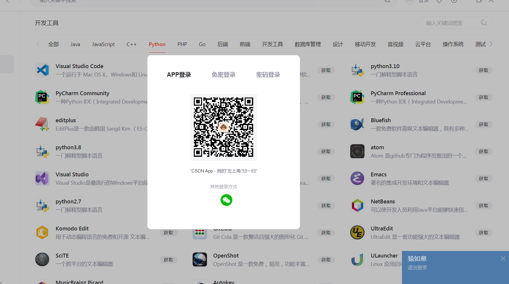Open the NetBeans cube icon
Image resolution: width=509 pixels, height=284 pixels.
pyautogui.click(x=357, y=205)
